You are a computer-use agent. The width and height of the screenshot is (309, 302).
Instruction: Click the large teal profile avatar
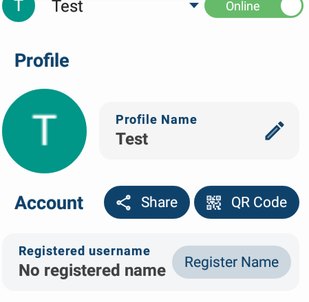(44, 131)
